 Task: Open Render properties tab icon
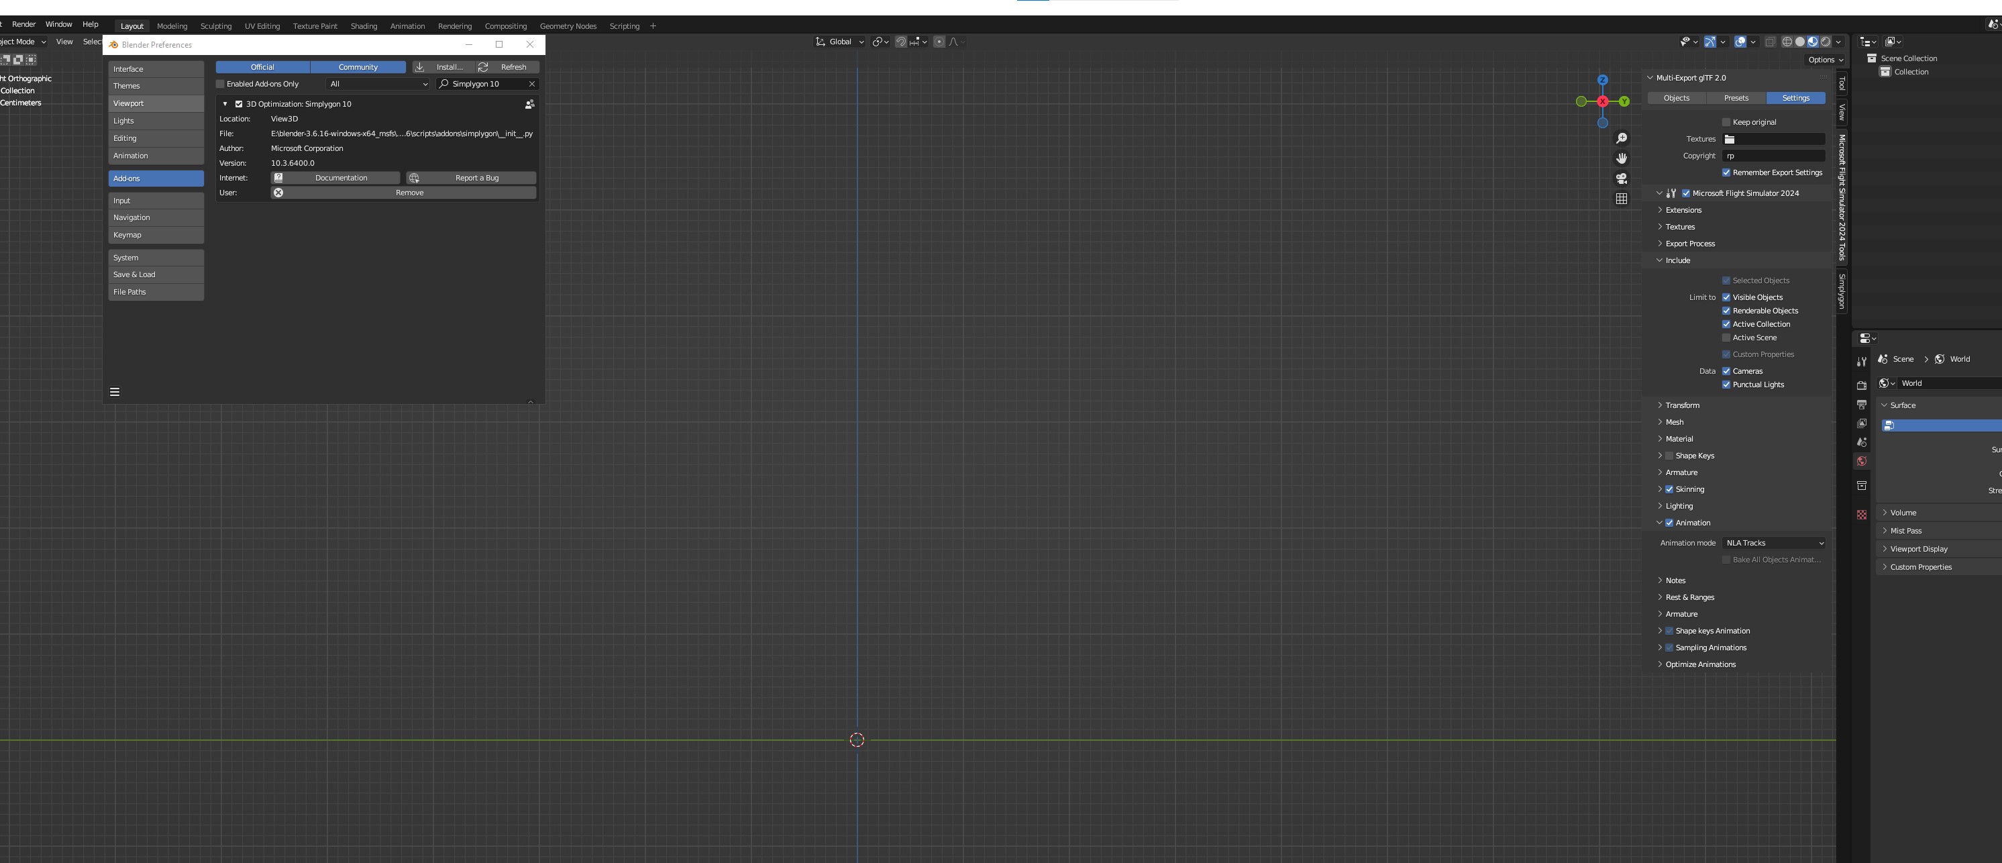(x=1861, y=386)
